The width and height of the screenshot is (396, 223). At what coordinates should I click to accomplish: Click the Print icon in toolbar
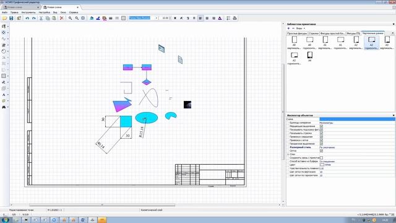pos(235,18)
